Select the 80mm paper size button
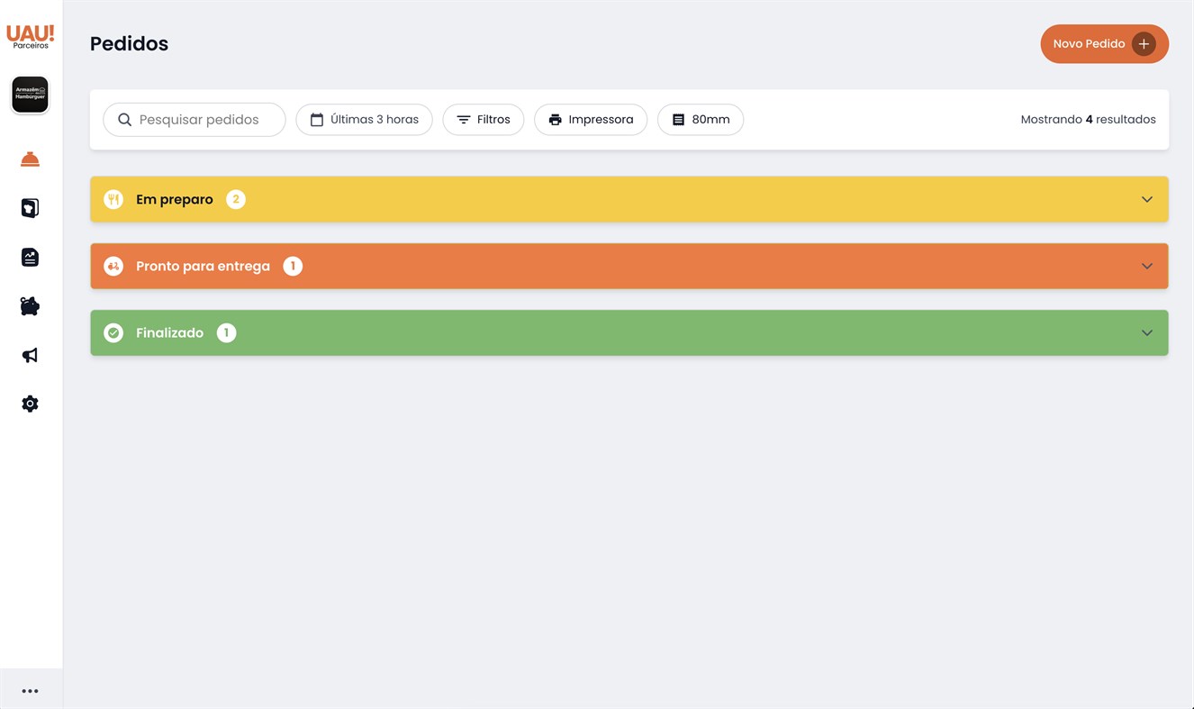Viewport: 1194px width, 709px height. pyautogui.click(x=701, y=120)
